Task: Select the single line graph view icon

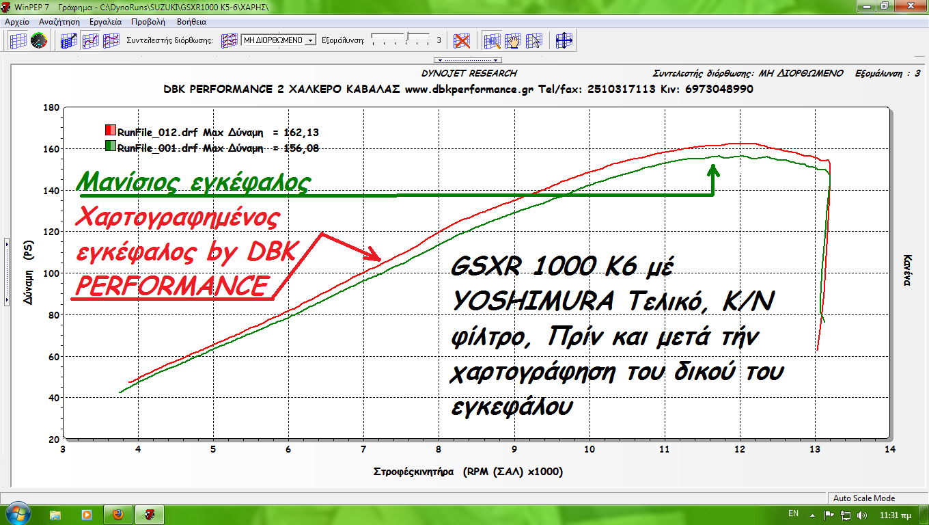Action: (90, 40)
